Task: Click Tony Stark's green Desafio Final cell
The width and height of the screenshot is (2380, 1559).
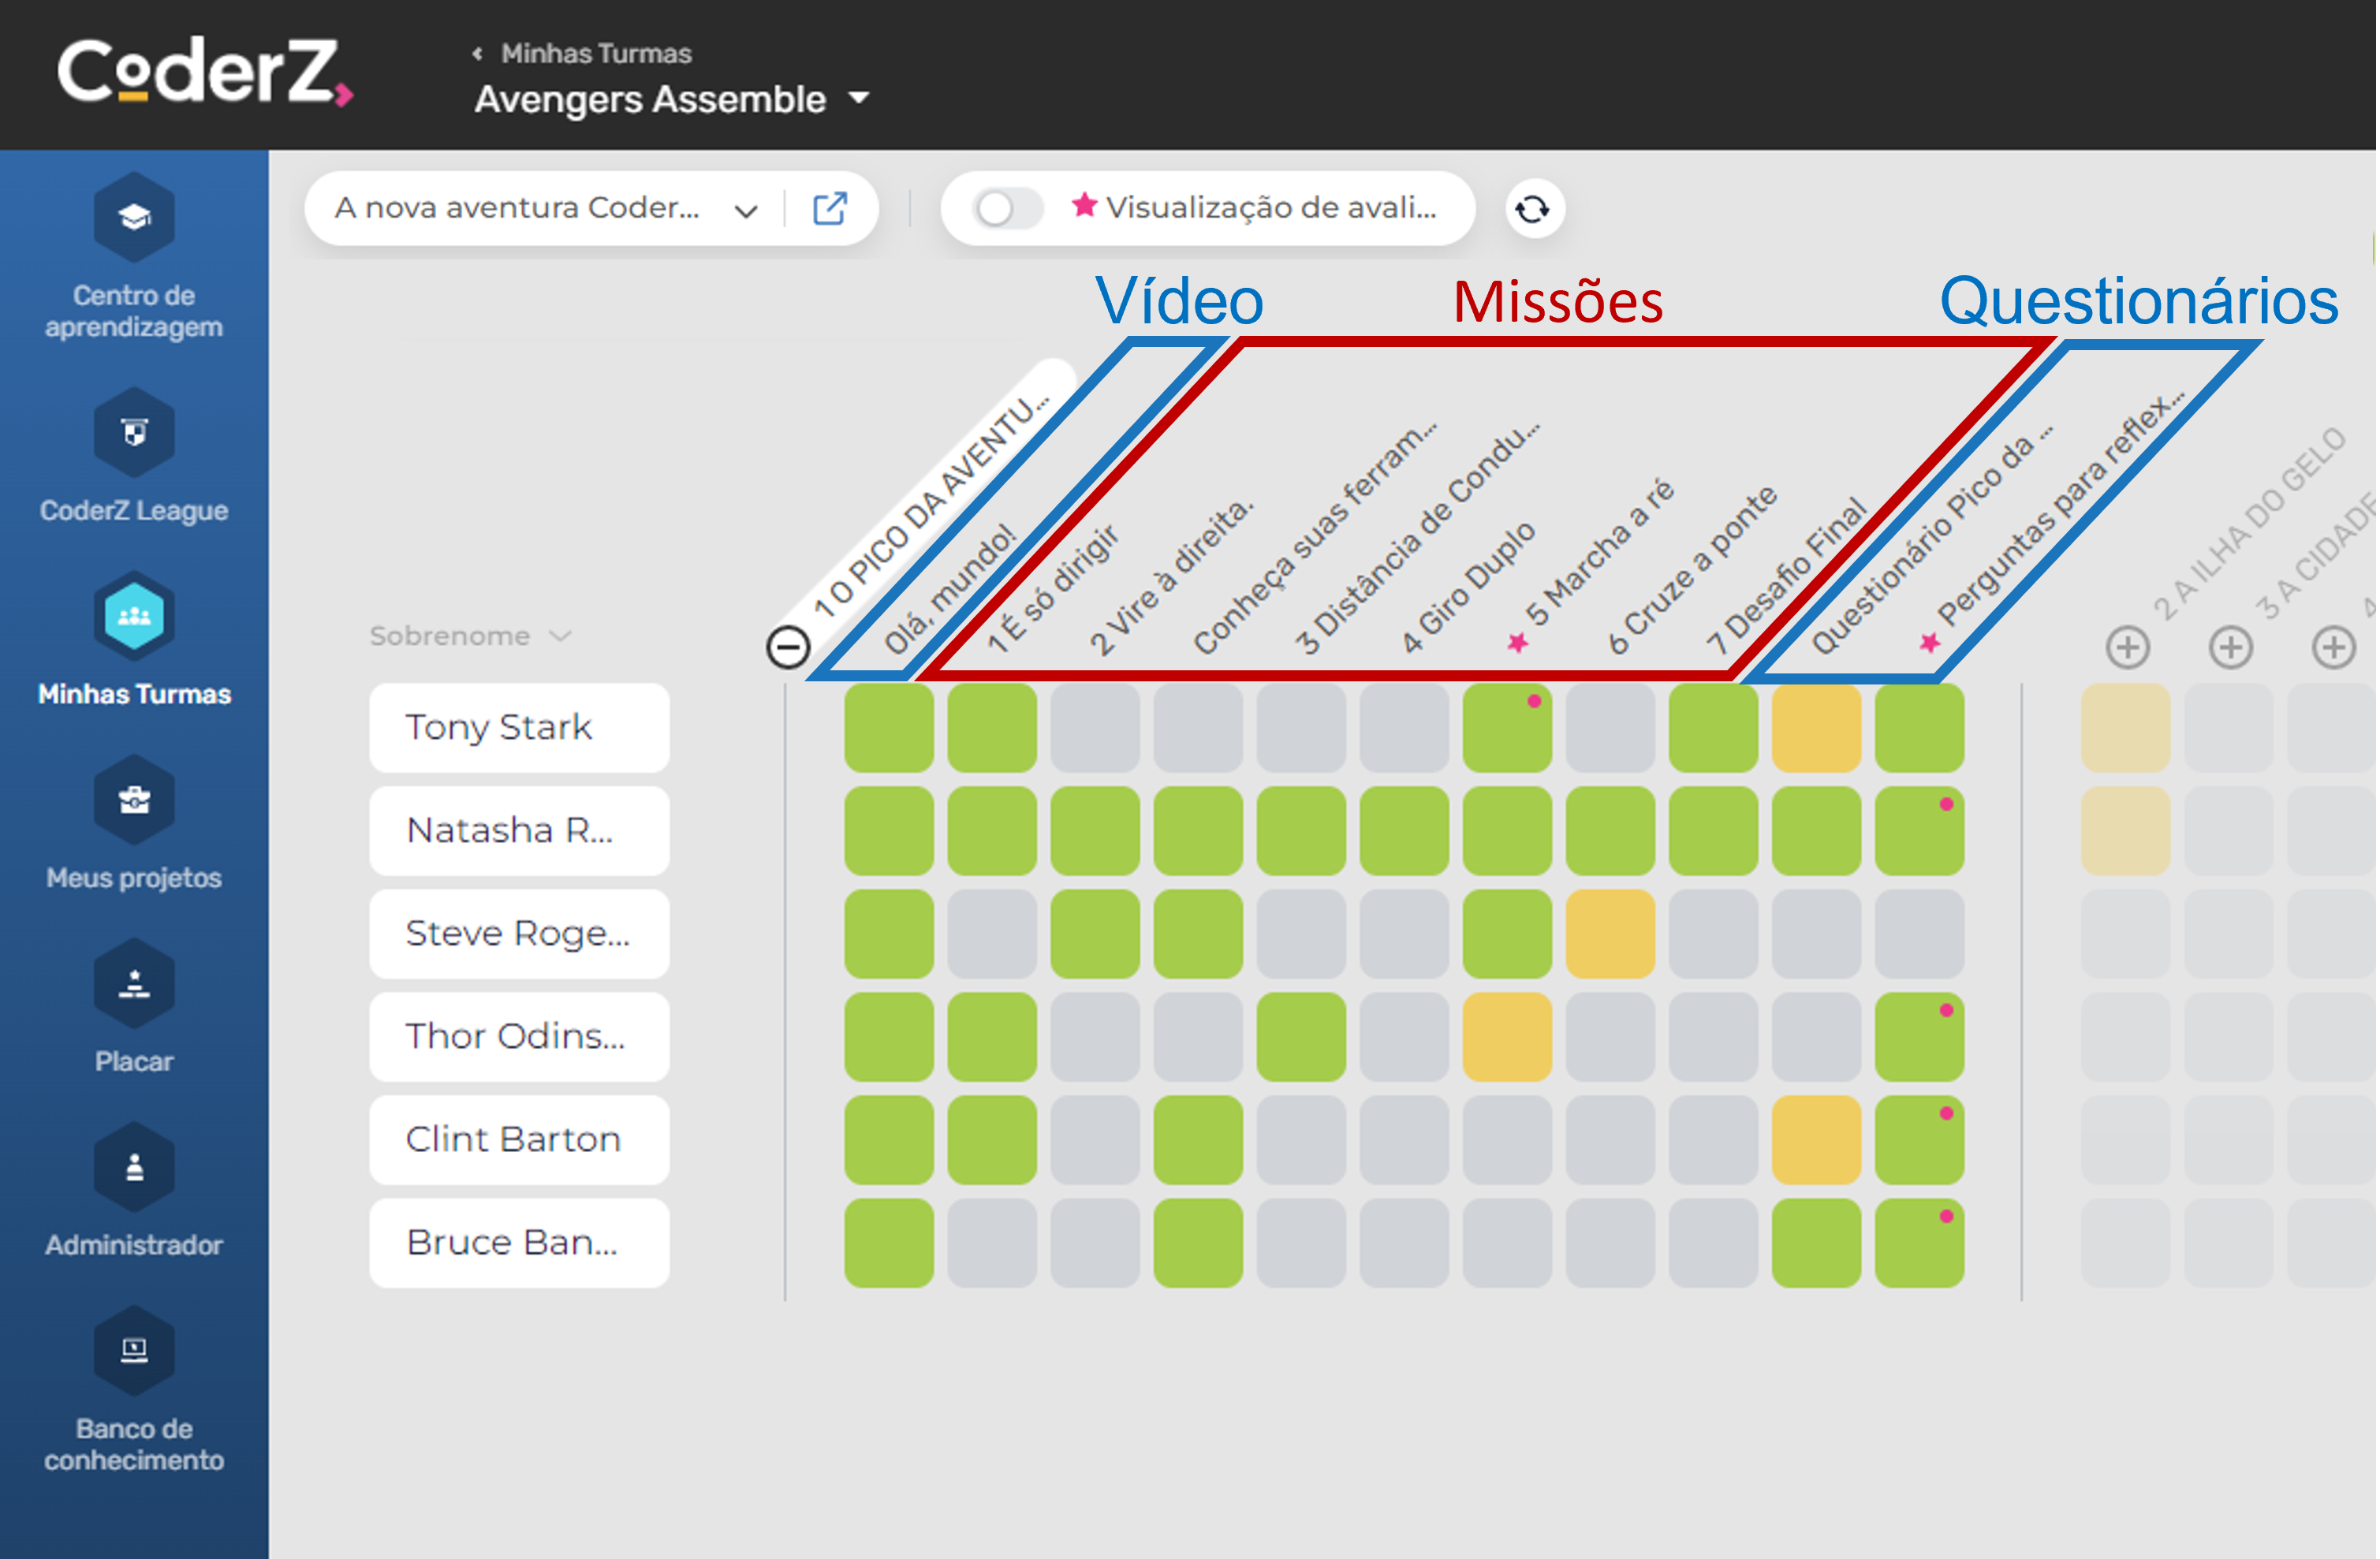Action: [x=1713, y=728]
